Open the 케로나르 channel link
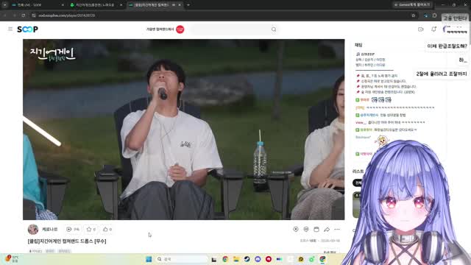471x265 pixels. click(49, 229)
